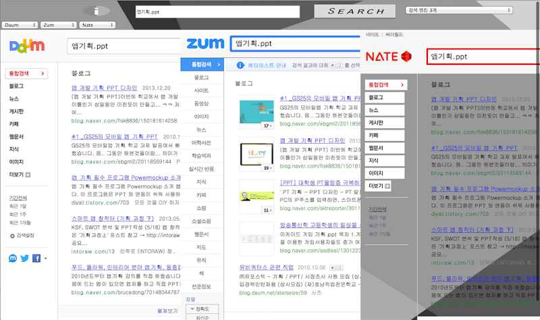Select 쇼핑 in Zum sidebar

click(x=201, y=208)
